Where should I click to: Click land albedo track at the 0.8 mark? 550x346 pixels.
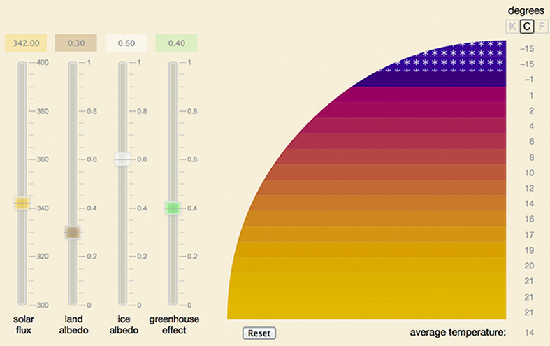pos(73,111)
